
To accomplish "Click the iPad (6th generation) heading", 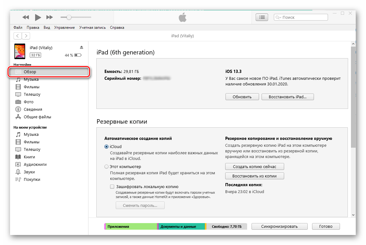I will 125,52.
